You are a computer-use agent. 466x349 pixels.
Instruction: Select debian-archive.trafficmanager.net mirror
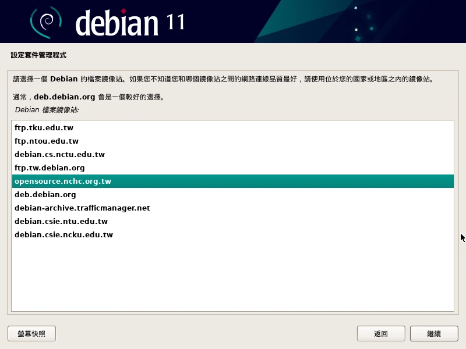click(232, 208)
